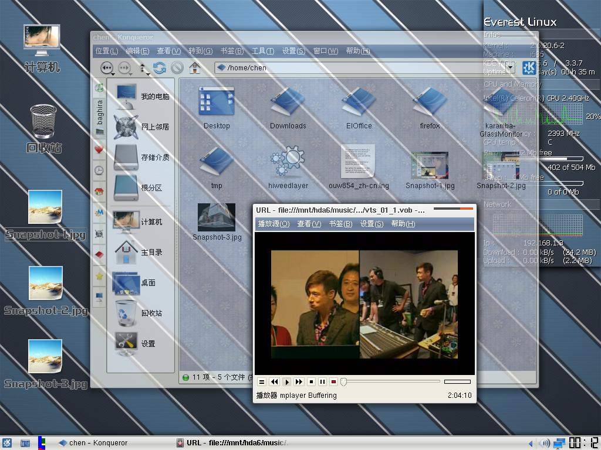The width and height of the screenshot is (601, 450).
Task: Click the black stop button in the player
Action: coord(311,382)
